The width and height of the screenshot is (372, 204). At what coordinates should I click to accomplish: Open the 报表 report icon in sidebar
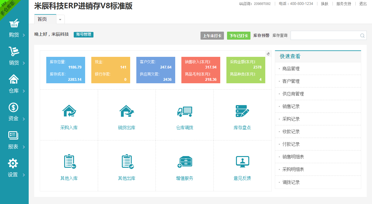13,135
